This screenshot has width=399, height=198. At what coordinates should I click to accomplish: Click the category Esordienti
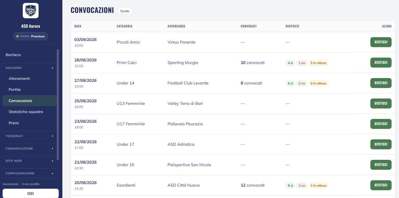[x=126, y=185]
